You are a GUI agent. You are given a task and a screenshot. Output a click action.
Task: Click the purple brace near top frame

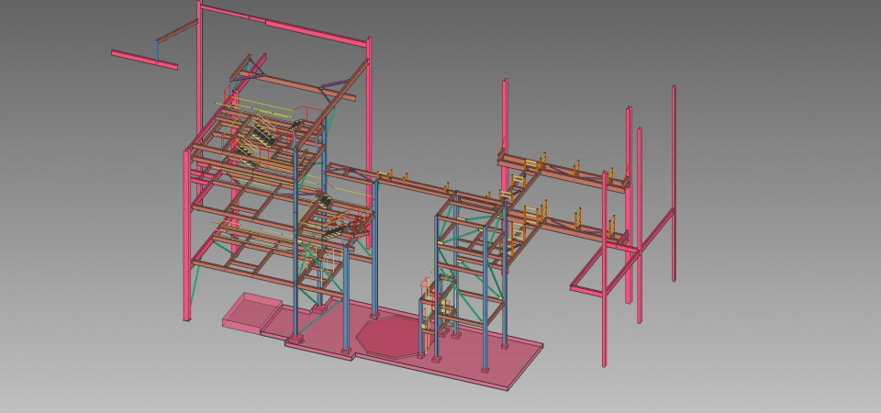coord(333,89)
